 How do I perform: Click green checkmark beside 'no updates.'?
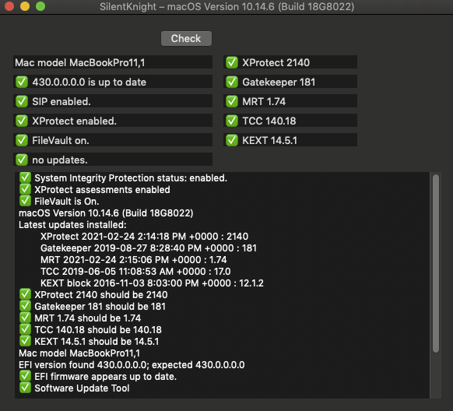click(x=22, y=160)
